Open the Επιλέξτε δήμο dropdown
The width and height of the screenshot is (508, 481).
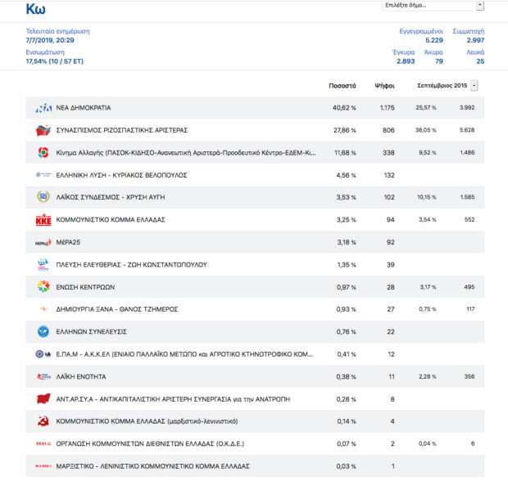(x=433, y=5)
